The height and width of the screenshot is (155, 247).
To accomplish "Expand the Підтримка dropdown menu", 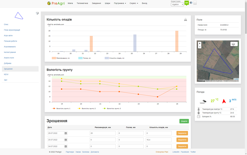I will [120, 3].
